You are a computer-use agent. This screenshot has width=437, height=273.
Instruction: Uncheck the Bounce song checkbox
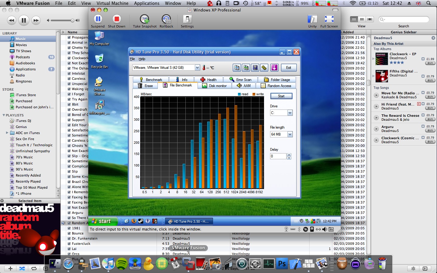[x=69, y=233]
